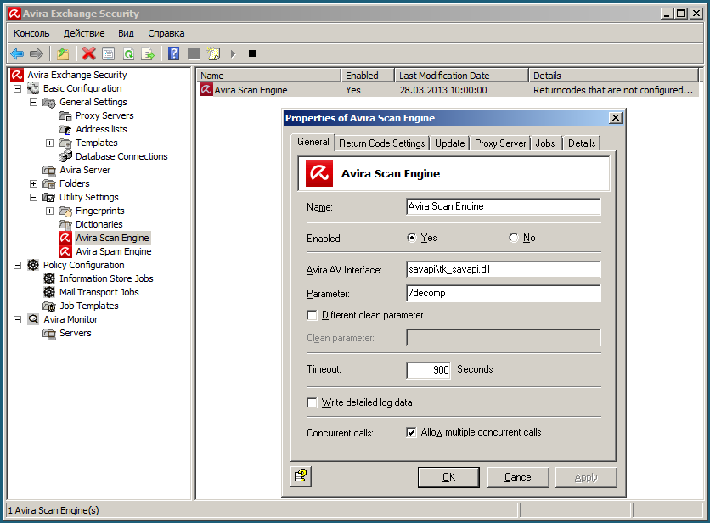The image size is (710, 523).
Task: Click the Job Templates icon
Action: (x=49, y=306)
